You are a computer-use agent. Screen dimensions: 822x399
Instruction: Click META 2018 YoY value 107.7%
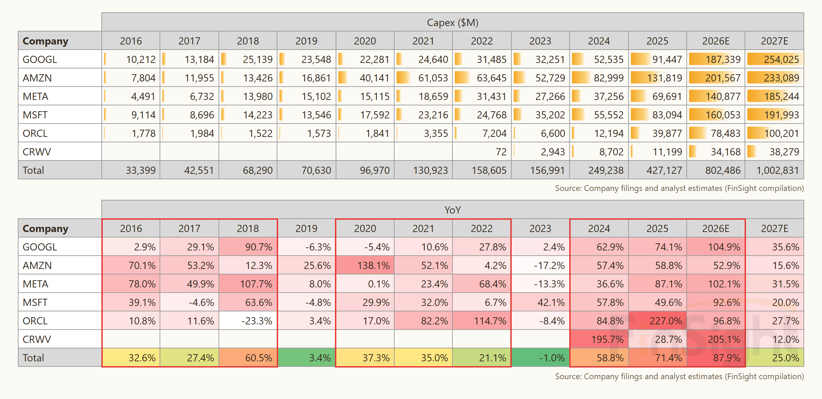tap(256, 284)
